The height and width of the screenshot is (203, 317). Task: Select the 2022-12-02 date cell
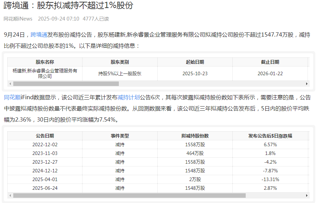[x=45, y=145]
